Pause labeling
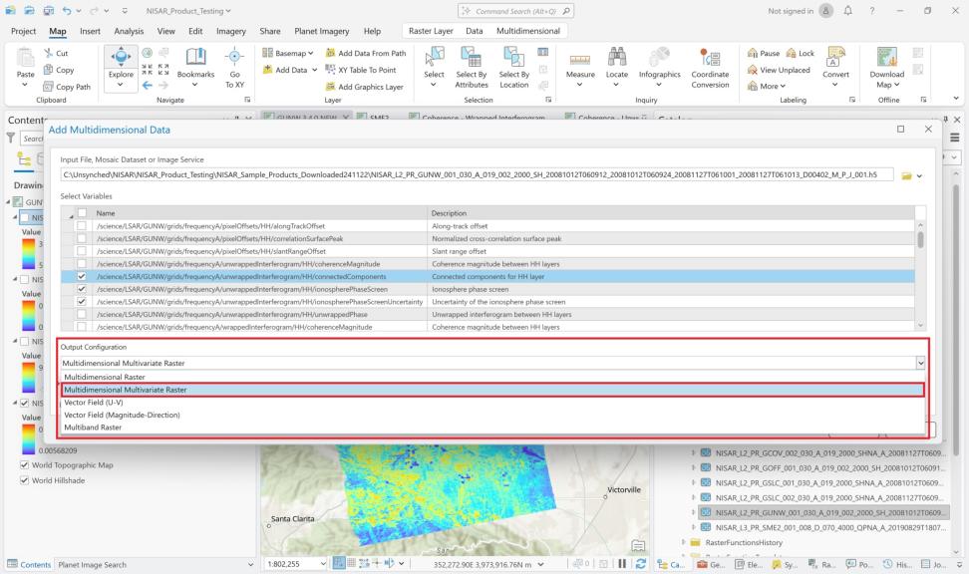969x574 pixels. coord(764,53)
